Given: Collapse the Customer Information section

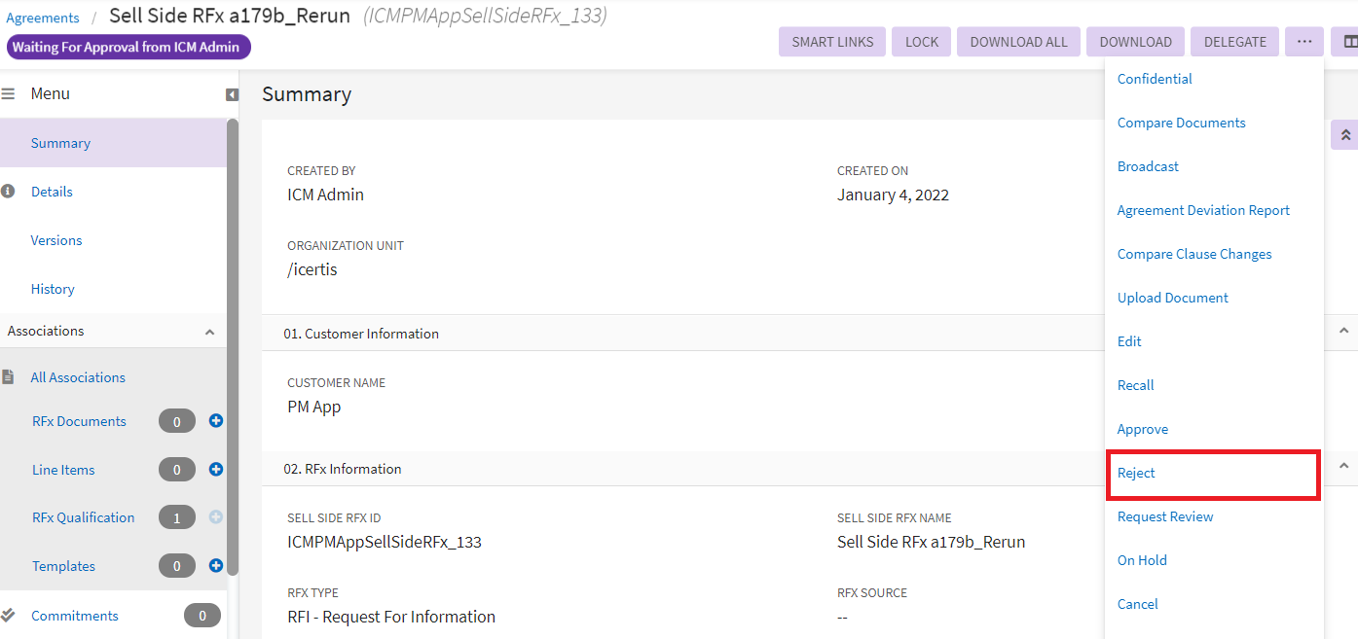Looking at the screenshot, I should (1343, 332).
